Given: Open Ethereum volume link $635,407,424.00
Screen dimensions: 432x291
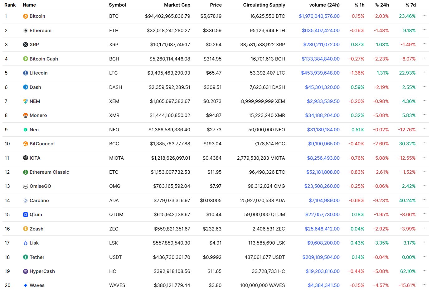Looking at the screenshot, I should pyautogui.click(x=321, y=31).
